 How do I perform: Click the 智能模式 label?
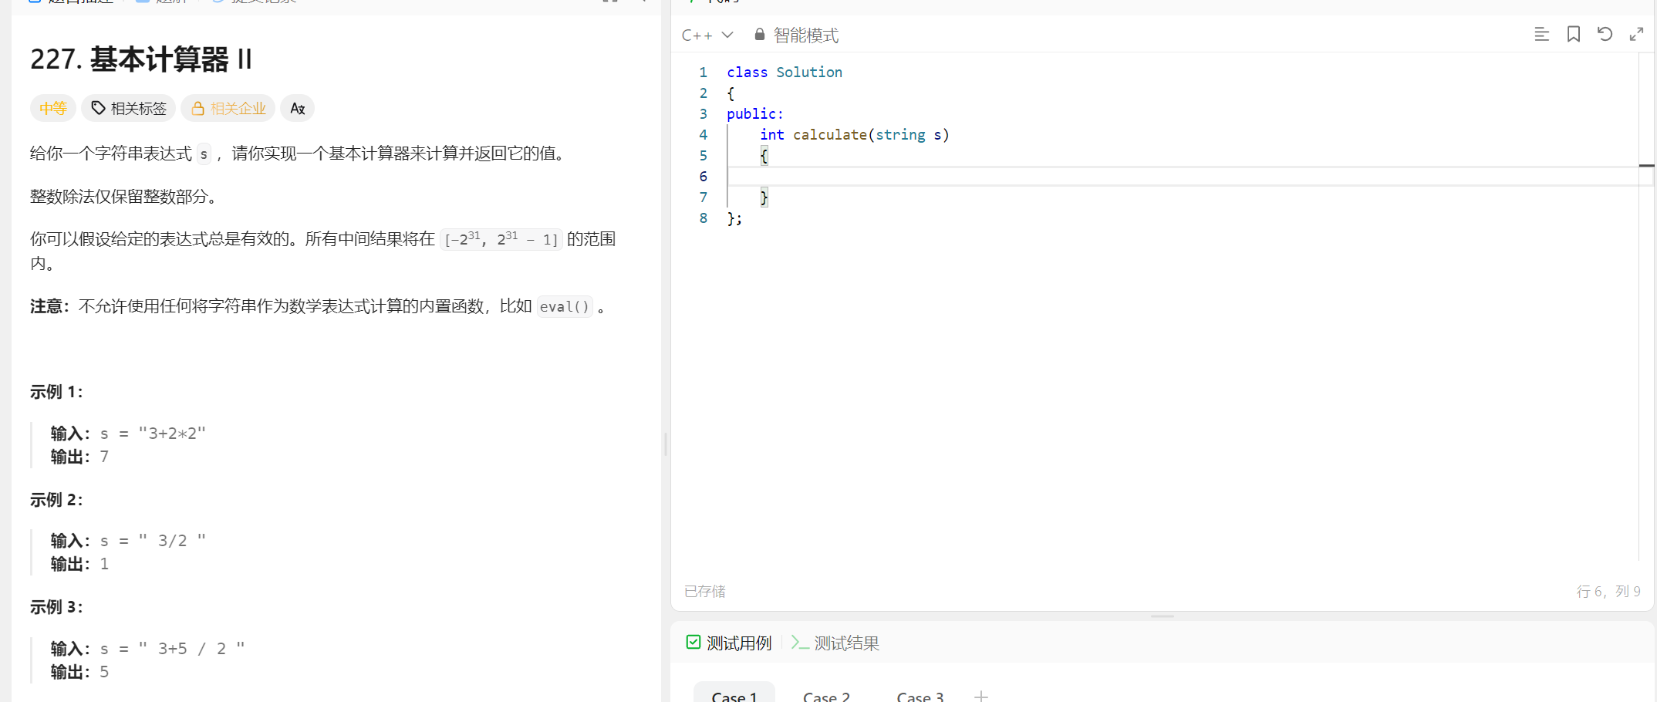[806, 35]
